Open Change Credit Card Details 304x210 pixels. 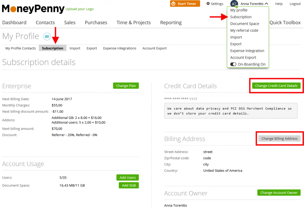tap(276, 85)
